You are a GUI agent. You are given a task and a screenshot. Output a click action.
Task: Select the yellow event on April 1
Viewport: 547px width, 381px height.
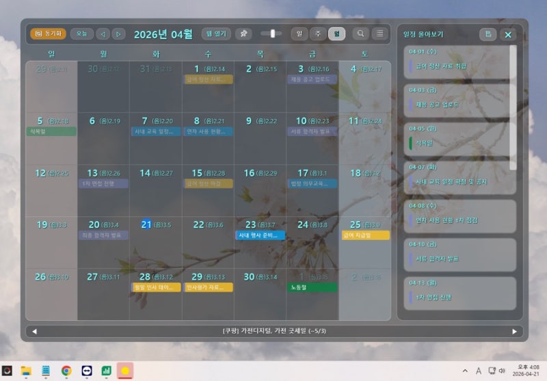209,79
